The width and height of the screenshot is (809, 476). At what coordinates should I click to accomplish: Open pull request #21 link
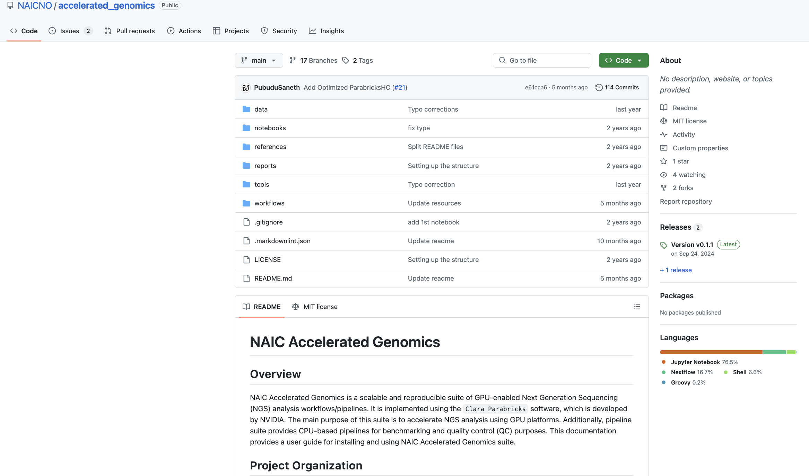pos(400,88)
